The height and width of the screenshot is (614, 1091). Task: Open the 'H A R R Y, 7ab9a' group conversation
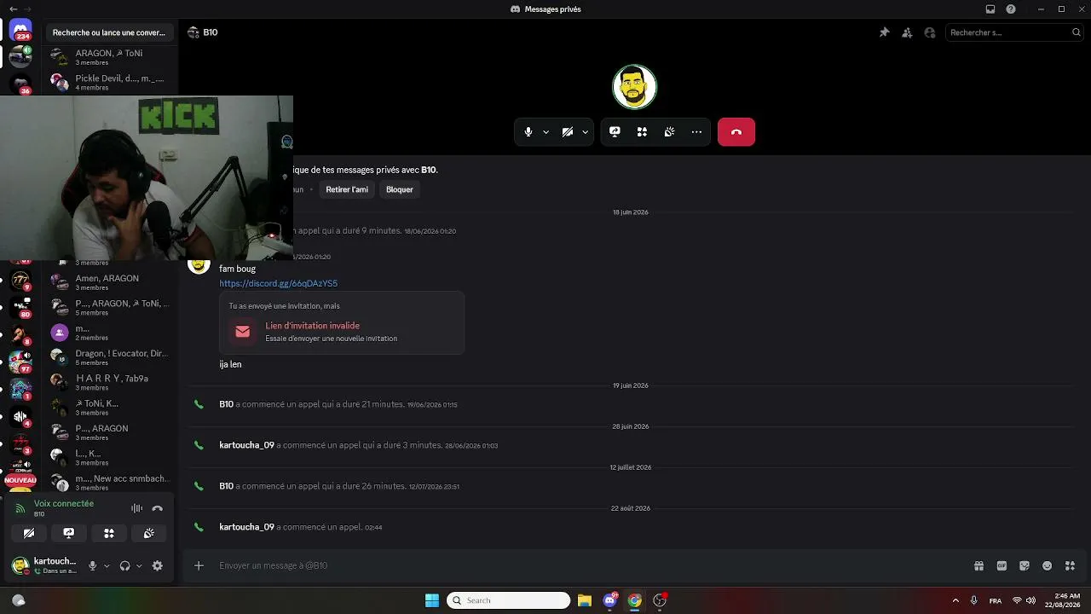[x=111, y=382]
